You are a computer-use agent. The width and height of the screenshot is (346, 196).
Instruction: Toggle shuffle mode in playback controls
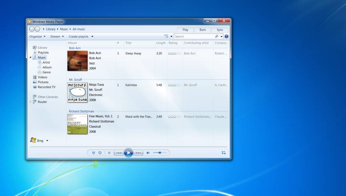[x=94, y=153]
